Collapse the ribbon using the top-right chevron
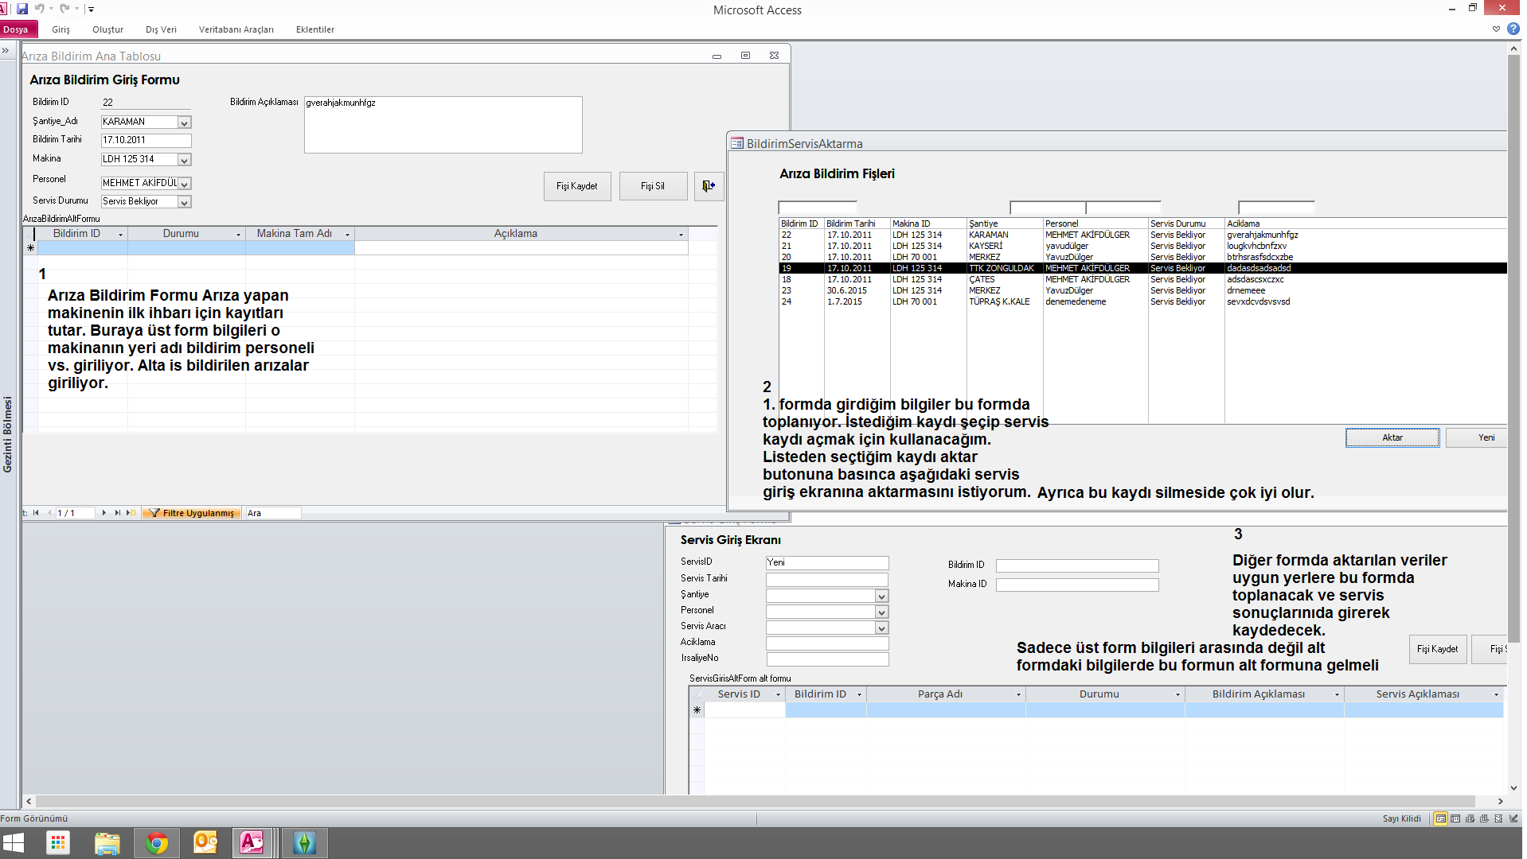Screen dimensions: 1527x859 coord(1496,29)
